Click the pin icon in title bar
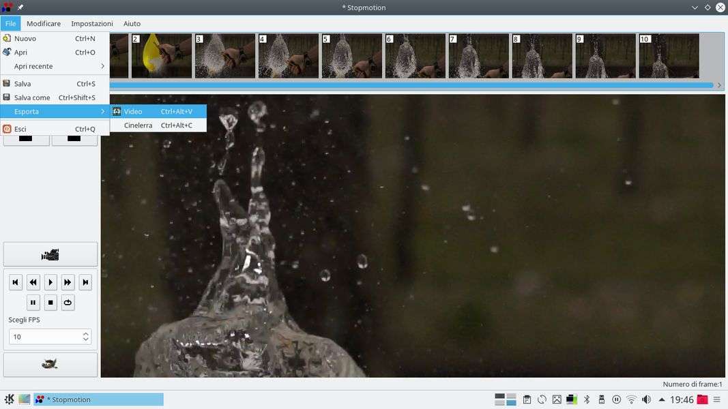The height and width of the screenshot is (409, 728). pyautogui.click(x=20, y=7)
